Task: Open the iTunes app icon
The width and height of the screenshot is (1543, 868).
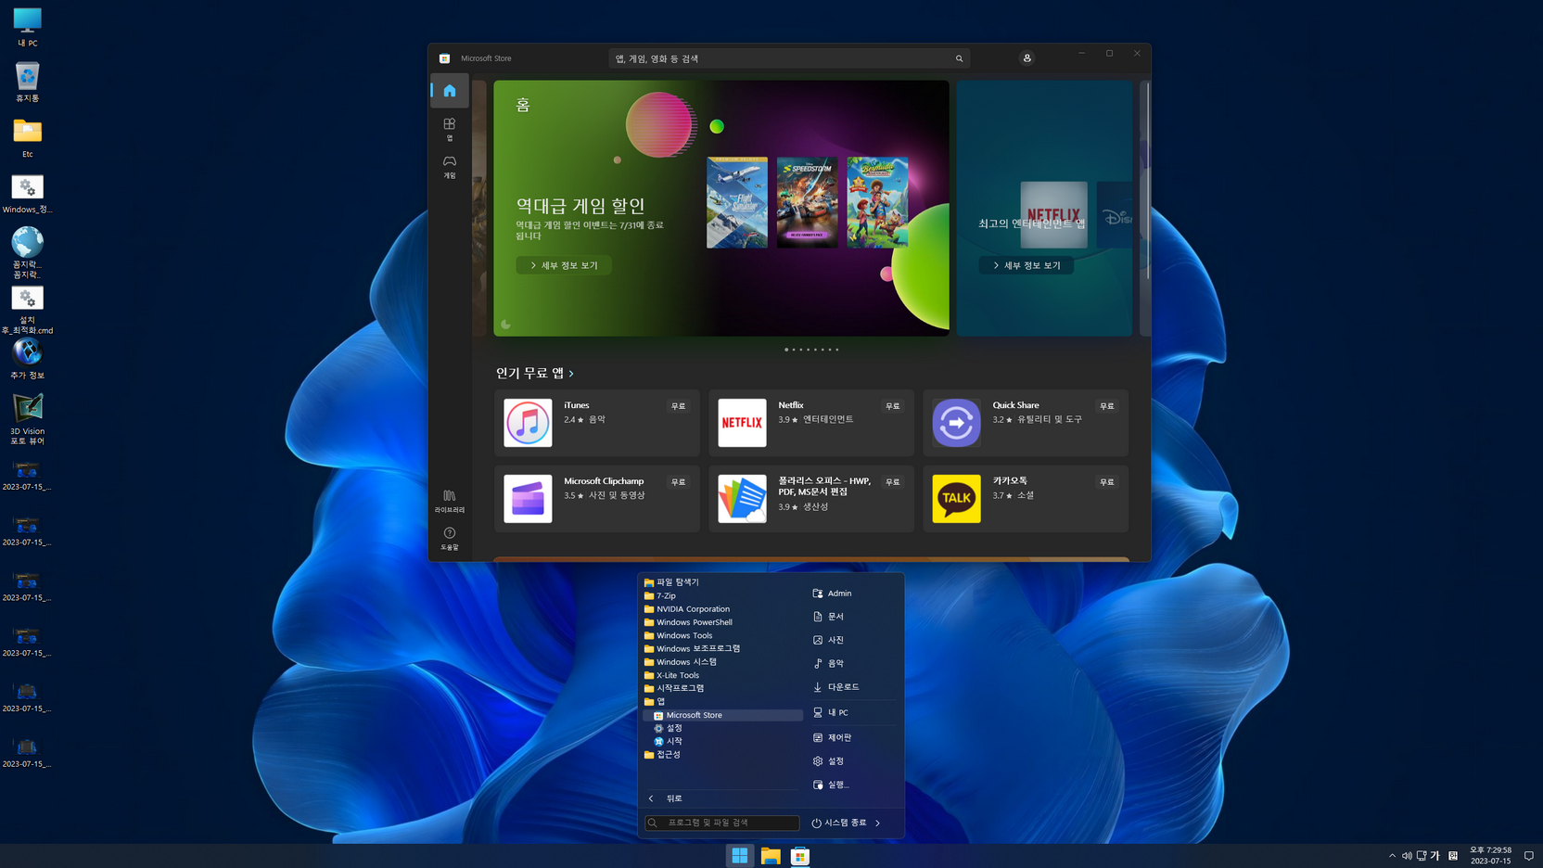Action: [x=528, y=423]
